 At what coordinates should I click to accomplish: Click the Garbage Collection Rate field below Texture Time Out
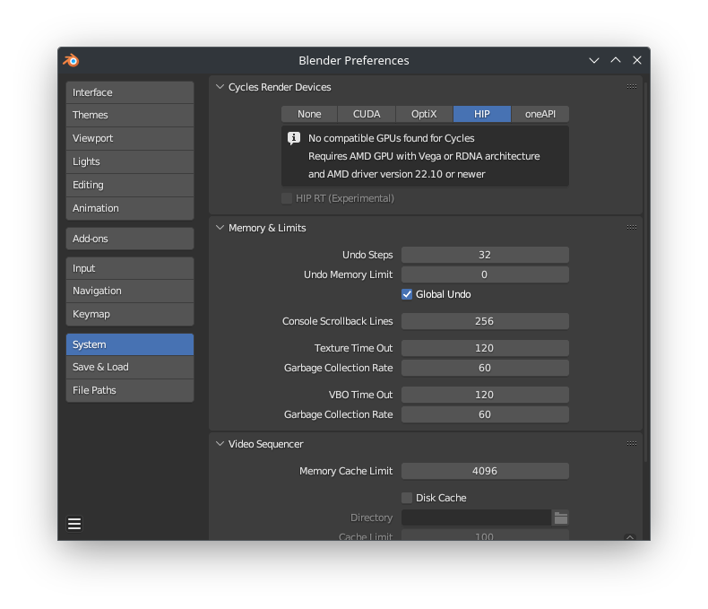pos(485,368)
